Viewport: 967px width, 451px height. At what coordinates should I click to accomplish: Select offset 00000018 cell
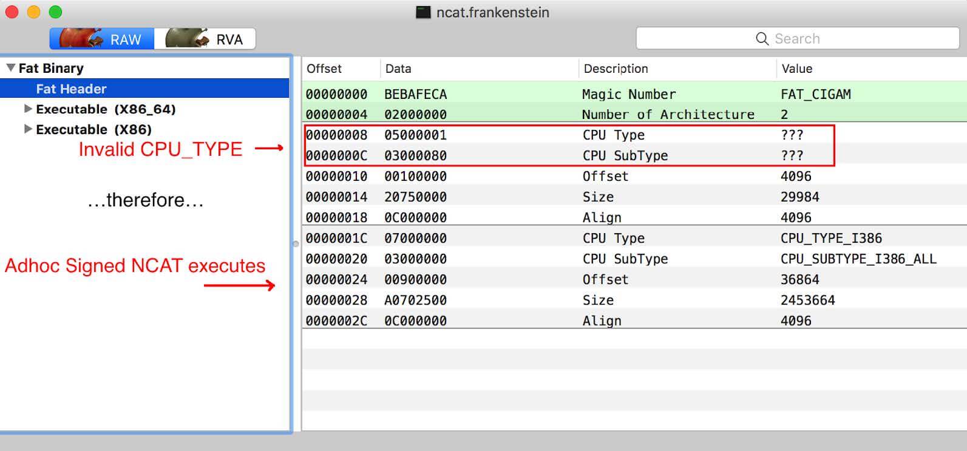click(336, 217)
